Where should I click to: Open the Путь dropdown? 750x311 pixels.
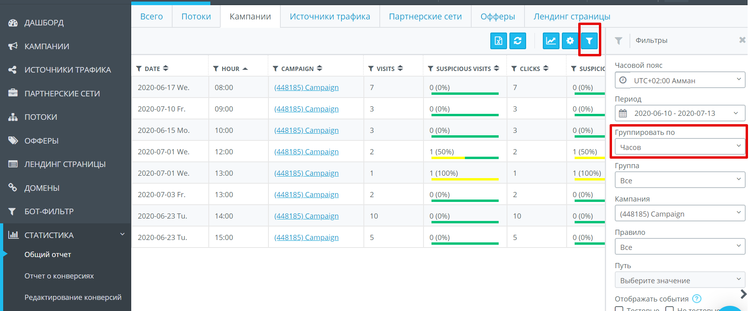pyautogui.click(x=680, y=280)
